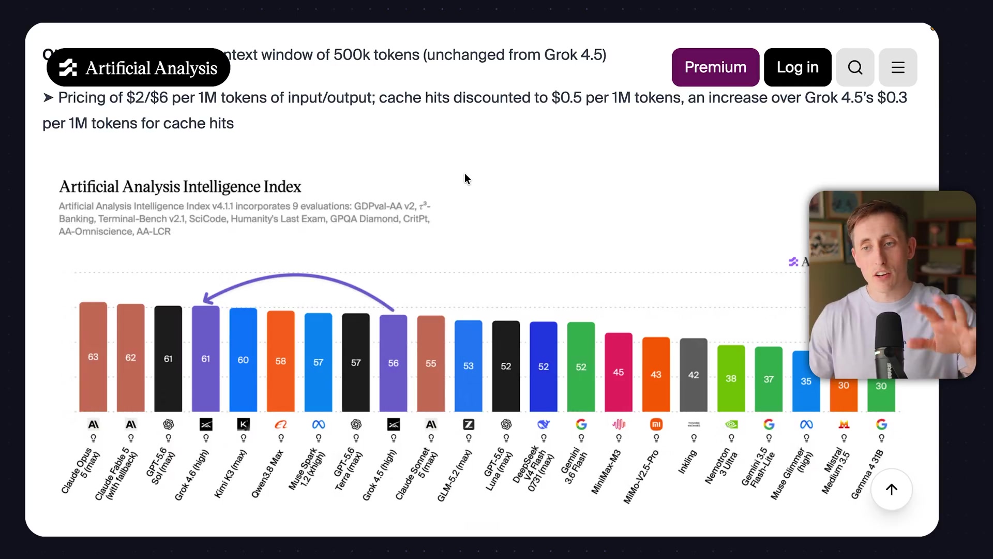Screen dimensions: 993x559
Task: Click the orange Qwen3.8 Max bar showing 58
Action: [281, 361]
